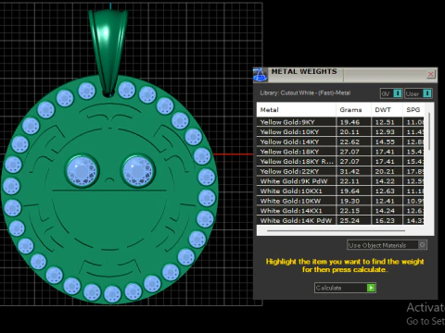
Task: Select the left large eye gem
Action: coord(82,171)
